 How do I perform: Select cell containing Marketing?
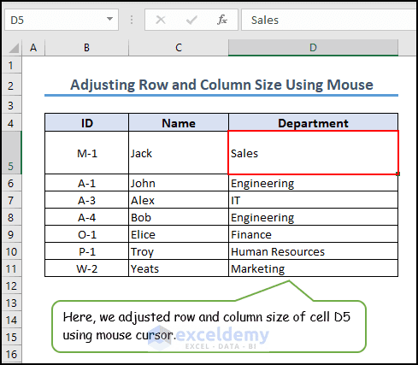click(x=313, y=268)
